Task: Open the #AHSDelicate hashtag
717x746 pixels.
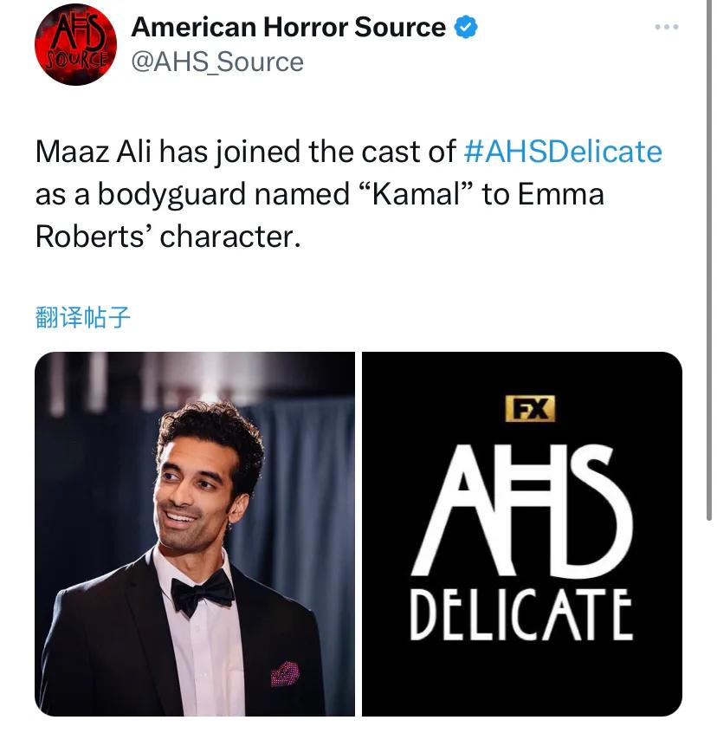Action: pyautogui.click(x=563, y=152)
